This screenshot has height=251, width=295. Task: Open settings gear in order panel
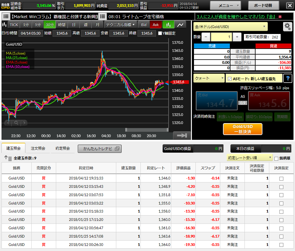point(287,27)
